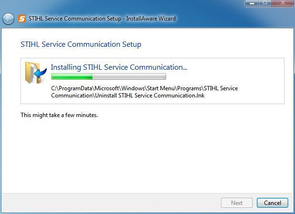Click the green filled portion of progress bar
The width and height of the screenshot is (295, 214).
point(72,76)
